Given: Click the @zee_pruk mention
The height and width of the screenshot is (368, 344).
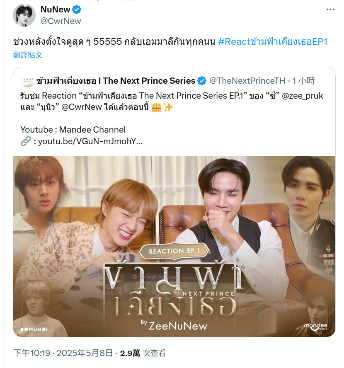Looking at the screenshot, I should coord(302,96).
